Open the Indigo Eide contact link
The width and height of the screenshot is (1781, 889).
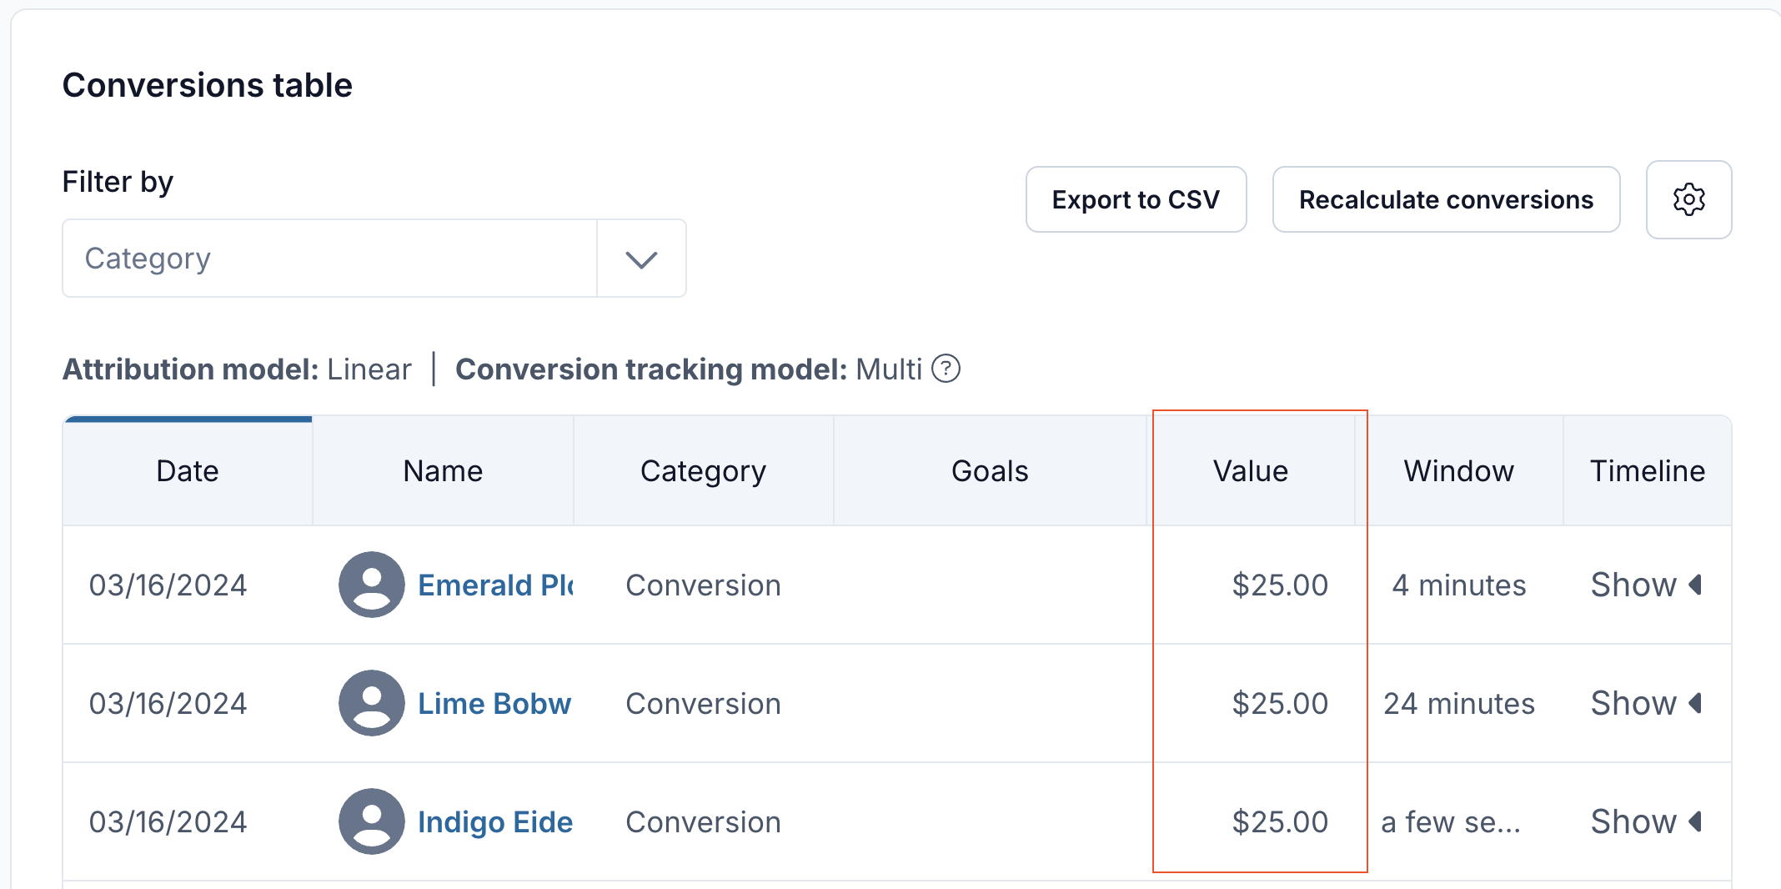(495, 822)
